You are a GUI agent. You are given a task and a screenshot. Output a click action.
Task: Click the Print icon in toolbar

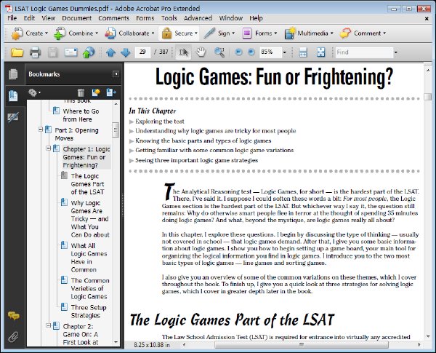click(35, 52)
